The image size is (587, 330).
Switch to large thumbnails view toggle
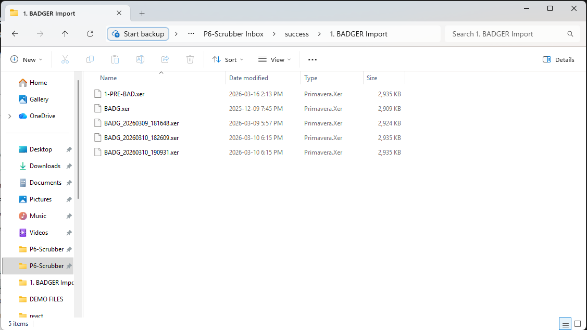(577, 324)
